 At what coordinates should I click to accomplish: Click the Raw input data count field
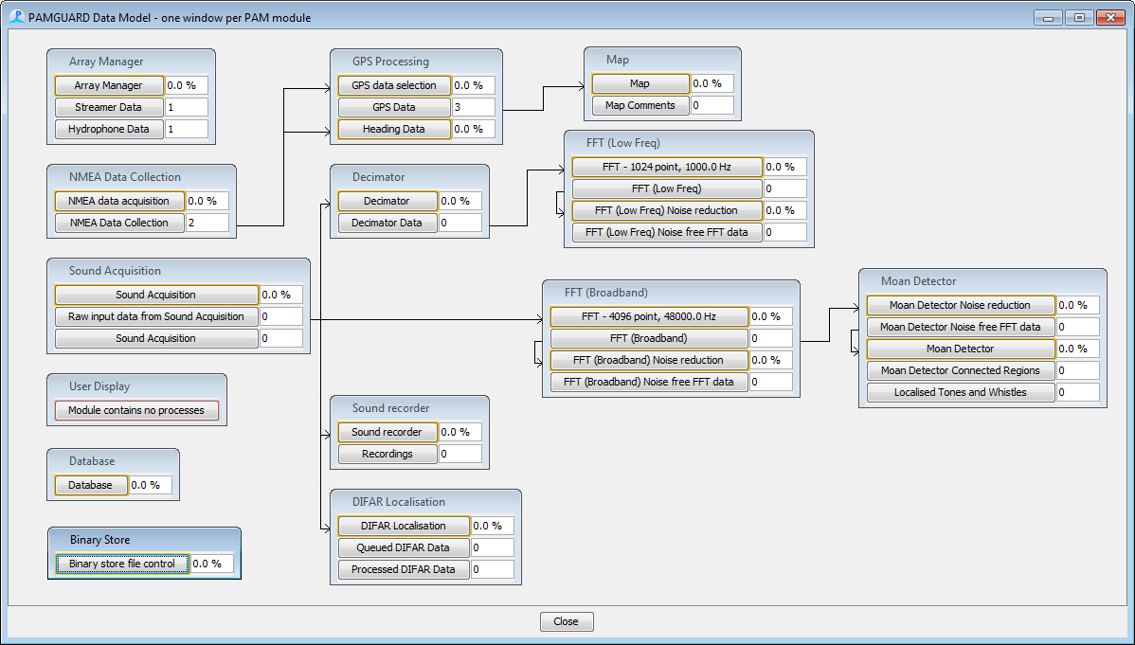(280, 316)
